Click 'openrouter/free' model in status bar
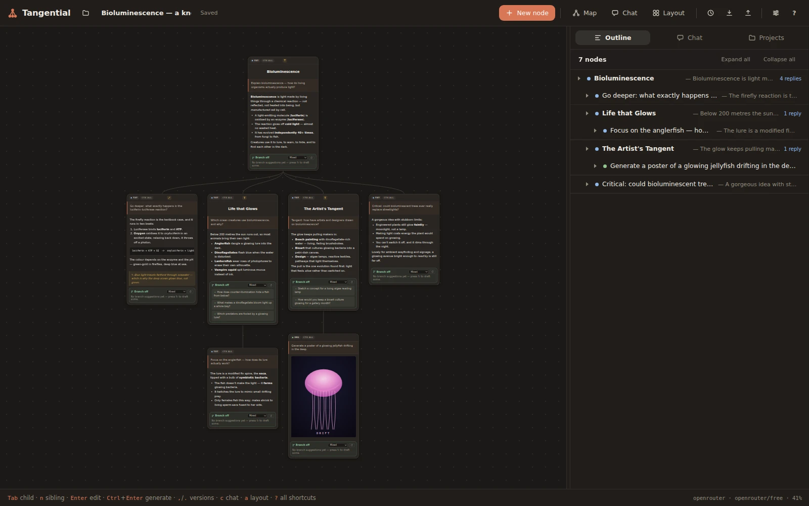Viewport: 809px width, 506px height. [x=758, y=498]
